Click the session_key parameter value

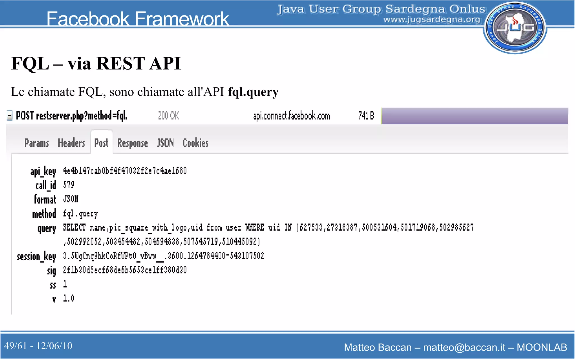[163, 256]
